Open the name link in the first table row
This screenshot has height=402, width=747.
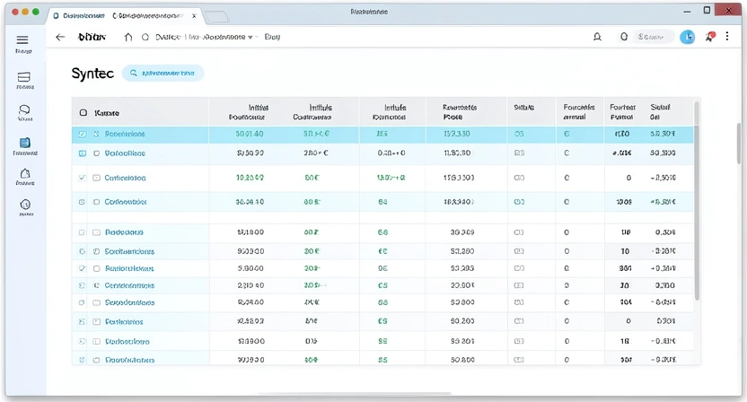pos(125,134)
